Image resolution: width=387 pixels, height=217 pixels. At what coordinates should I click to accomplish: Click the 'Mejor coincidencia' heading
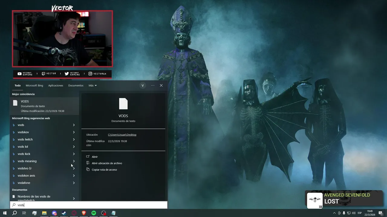(x=23, y=94)
